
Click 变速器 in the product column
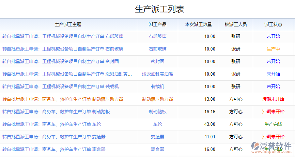tap(157, 137)
